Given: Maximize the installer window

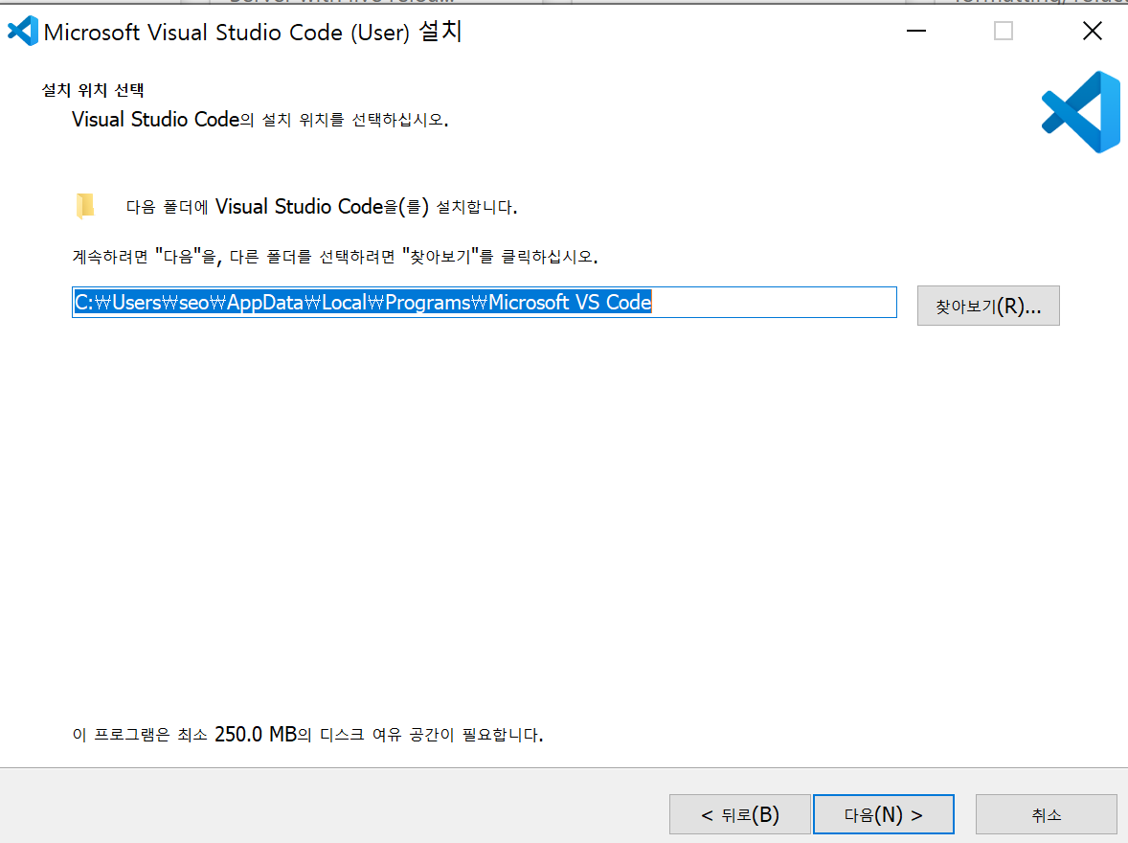Looking at the screenshot, I should pyautogui.click(x=1003, y=31).
